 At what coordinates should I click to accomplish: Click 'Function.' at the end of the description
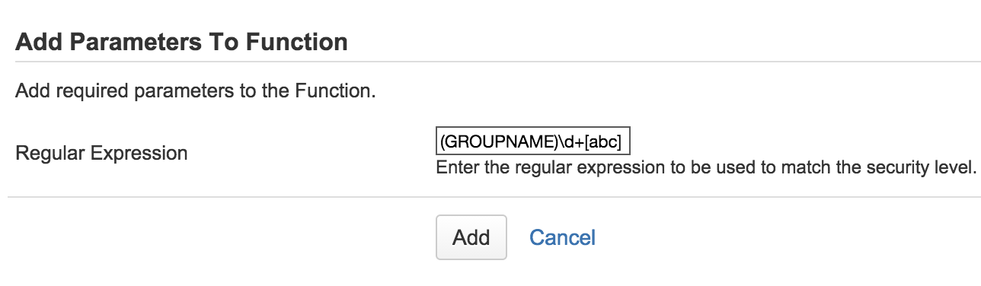tap(340, 92)
